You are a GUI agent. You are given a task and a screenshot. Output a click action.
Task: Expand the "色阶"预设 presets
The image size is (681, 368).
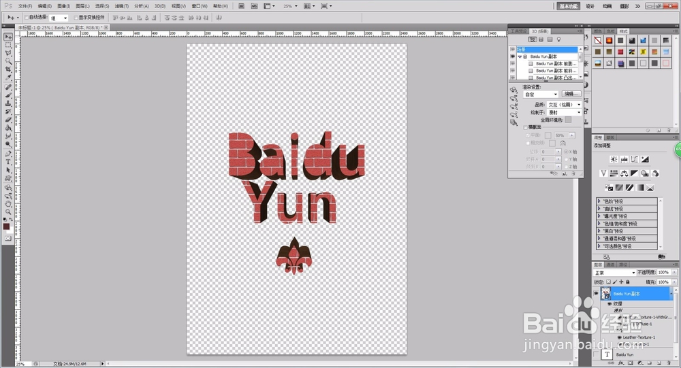click(x=599, y=201)
